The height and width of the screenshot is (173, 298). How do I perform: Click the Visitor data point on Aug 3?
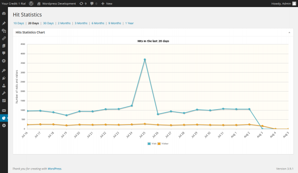tap(262, 126)
